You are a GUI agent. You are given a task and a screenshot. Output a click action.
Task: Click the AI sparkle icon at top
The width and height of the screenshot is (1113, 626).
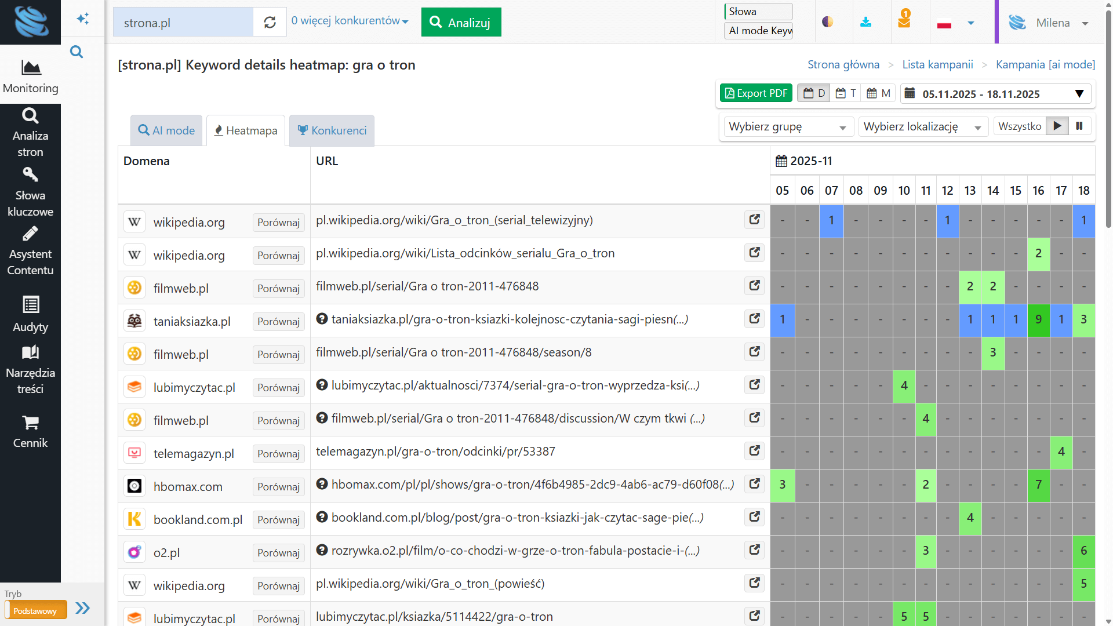pyautogui.click(x=83, y=19)
